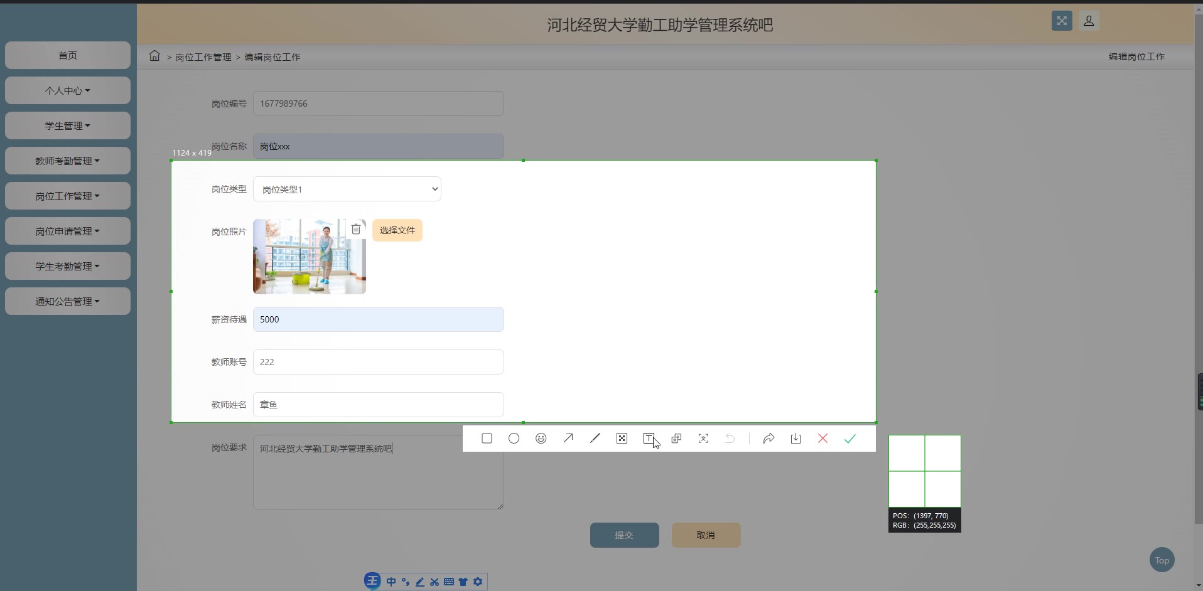Expand the 学生管理 sidebar menu
The width and height of the screenshot is (1203, 591).
68,125
